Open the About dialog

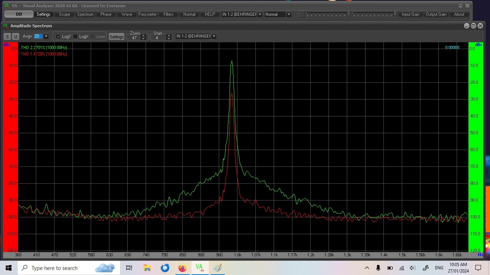(x=459, y=14)
